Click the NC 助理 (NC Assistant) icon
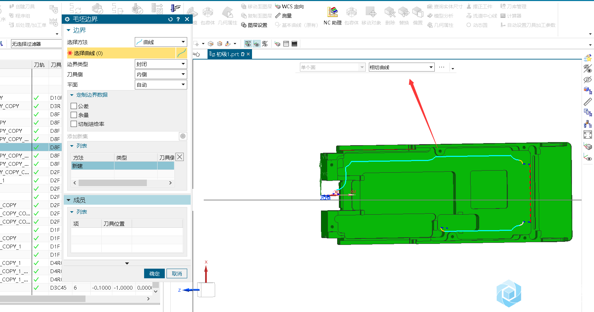Screen dimensions: 594x312 [332, 12]
